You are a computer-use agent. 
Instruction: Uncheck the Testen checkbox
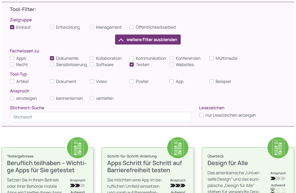[132, 65]
